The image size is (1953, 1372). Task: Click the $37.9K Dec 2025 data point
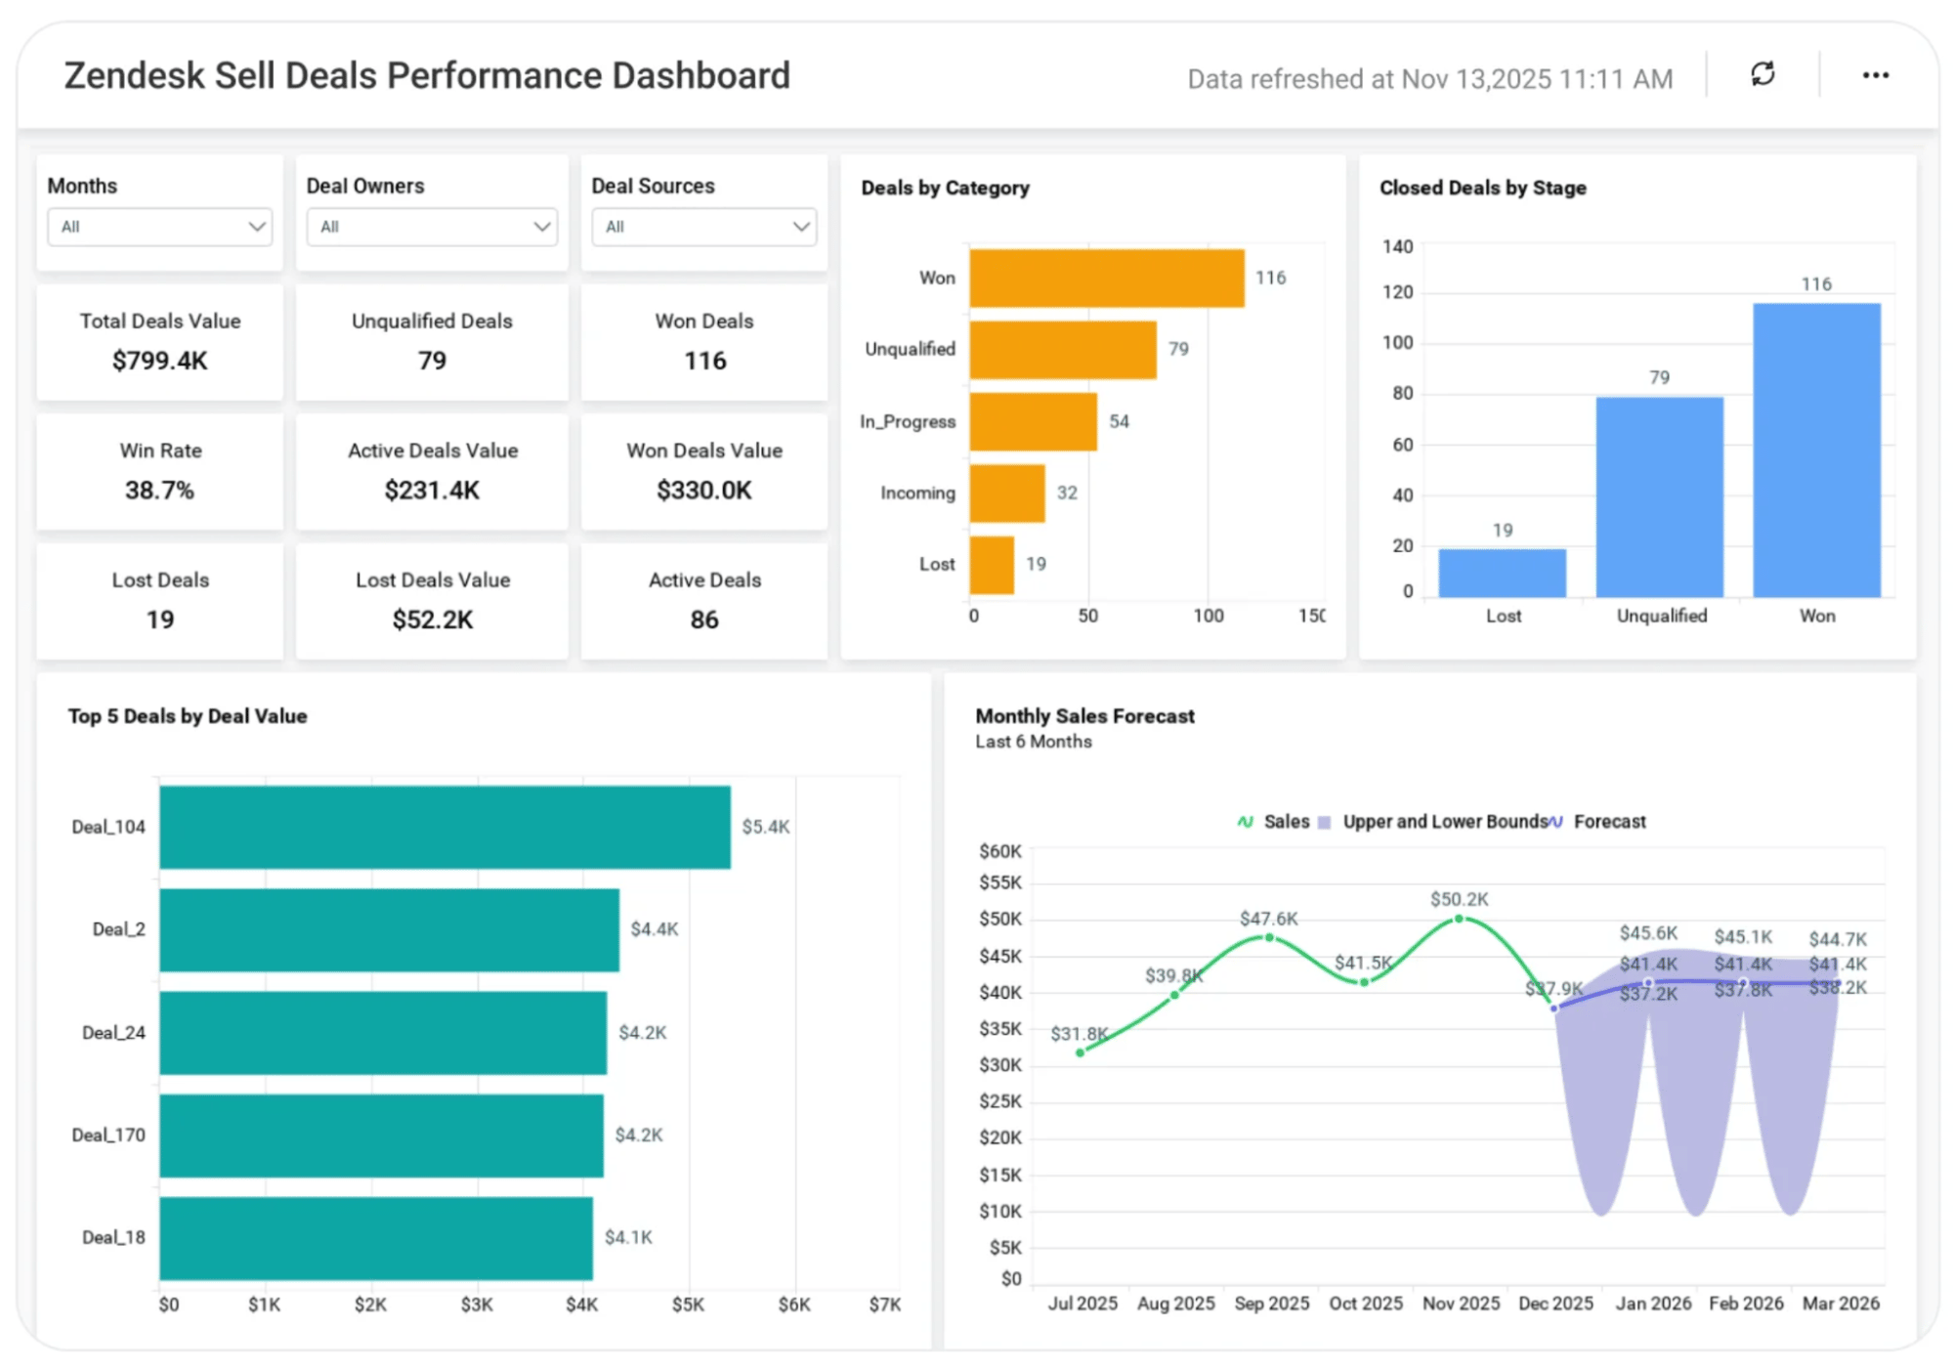coord(1553,1008)
